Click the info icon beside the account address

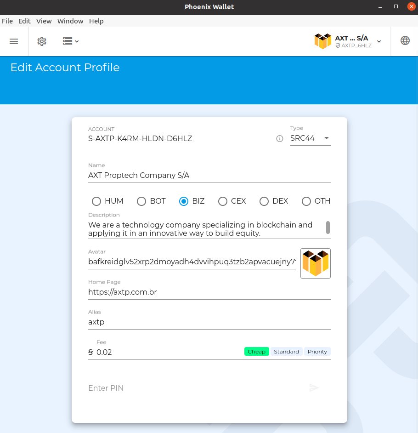tap(279, 139)
